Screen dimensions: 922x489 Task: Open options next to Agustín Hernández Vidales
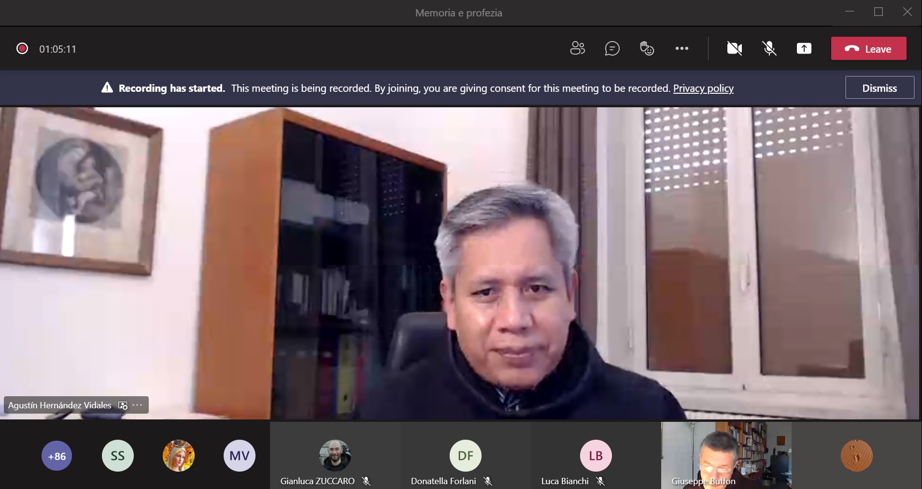(137, 405)
